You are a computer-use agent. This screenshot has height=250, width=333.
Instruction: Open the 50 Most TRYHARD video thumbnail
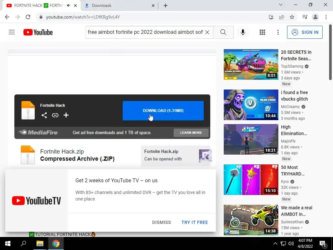[251, 180]
